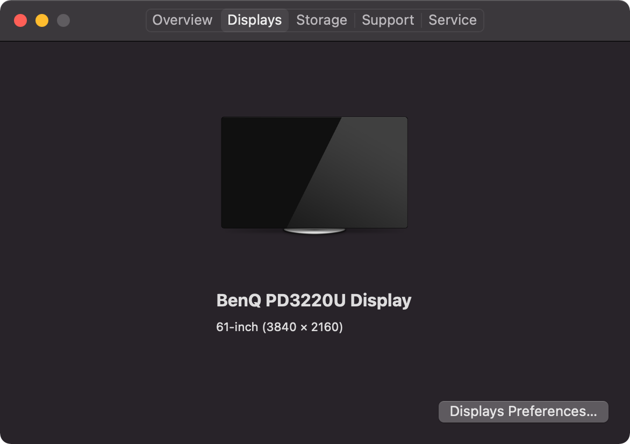Switch to the Overview tab
The width and height of the screenshot is (630, 444).
[x=182, y=20]
